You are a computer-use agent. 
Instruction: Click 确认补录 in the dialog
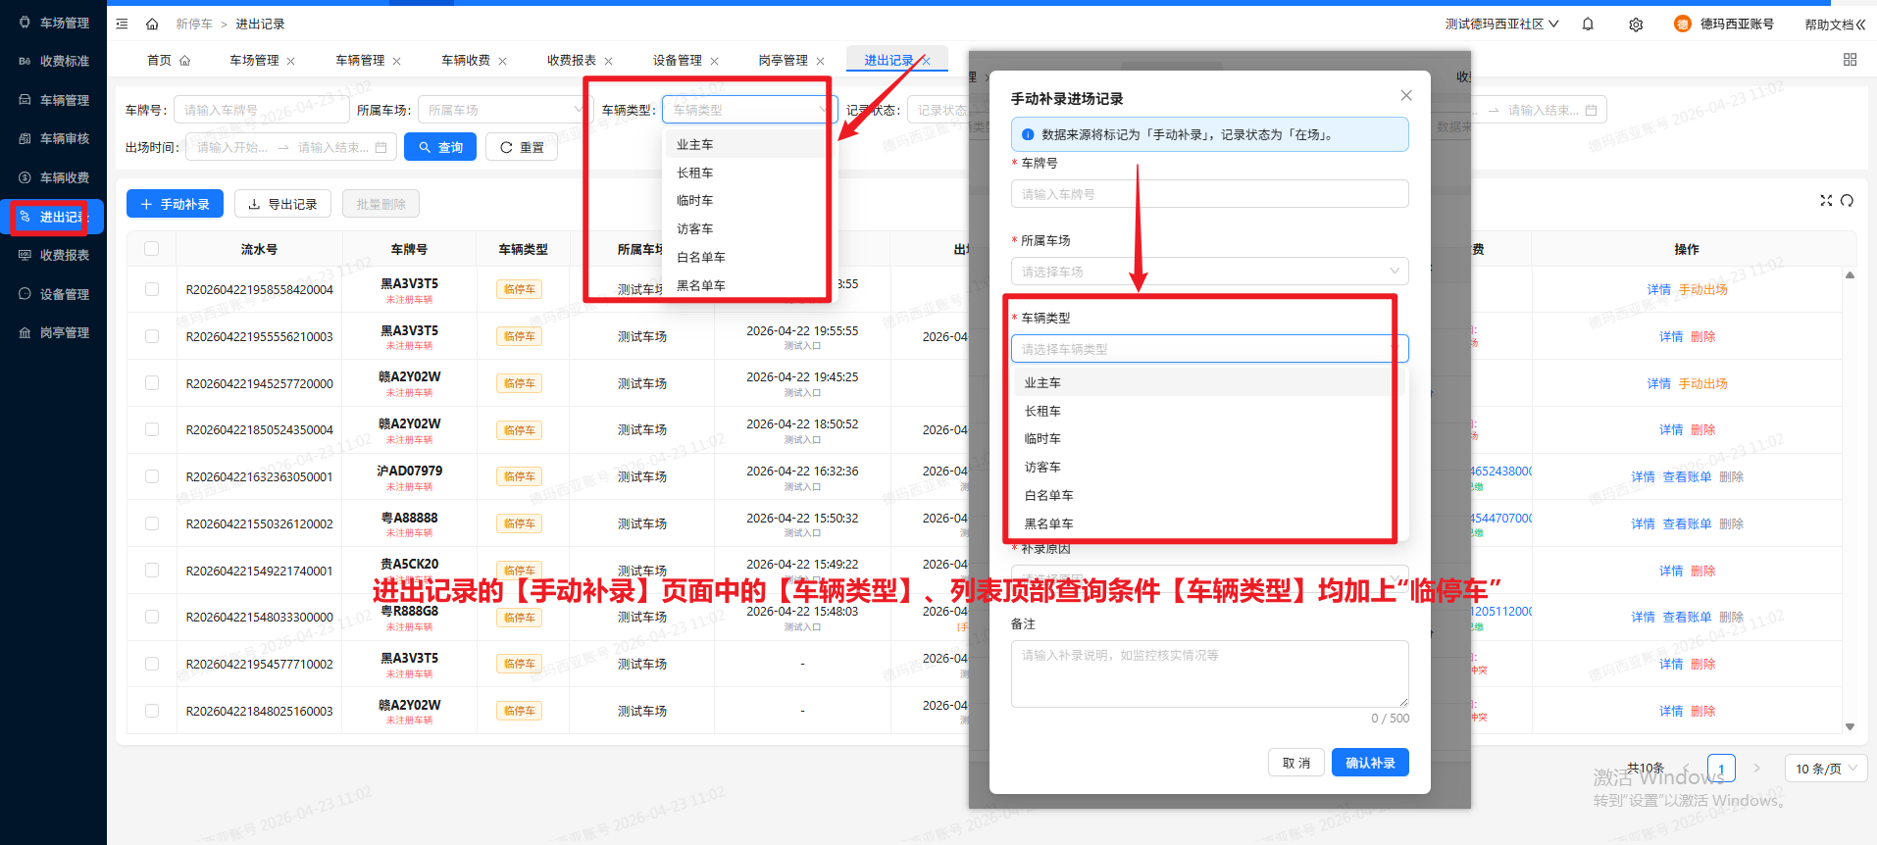point(1370,763)
